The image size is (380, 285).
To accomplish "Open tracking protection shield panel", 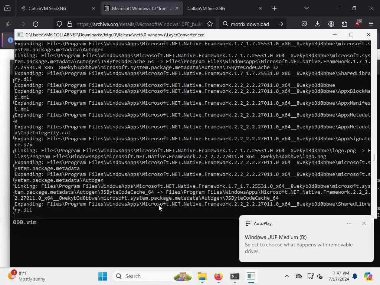I will (x=59, y=24).
